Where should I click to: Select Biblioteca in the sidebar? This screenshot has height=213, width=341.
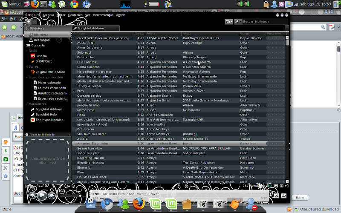pos(48,35)
